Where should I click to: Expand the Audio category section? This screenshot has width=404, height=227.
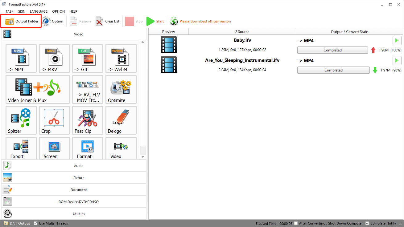click(74, 166)
